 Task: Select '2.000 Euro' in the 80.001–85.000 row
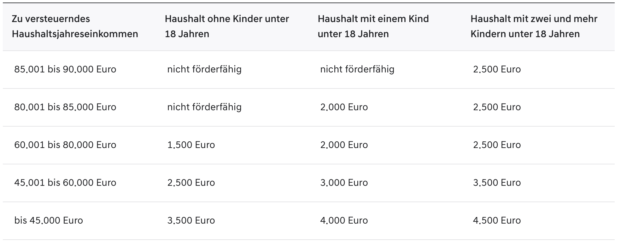(x=344, y=107)
